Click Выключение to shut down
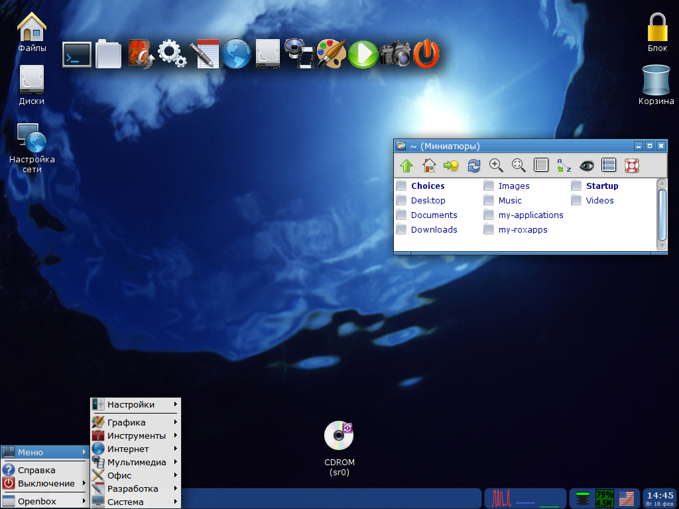Screen dimensions: 679x509 click(44, 483)
